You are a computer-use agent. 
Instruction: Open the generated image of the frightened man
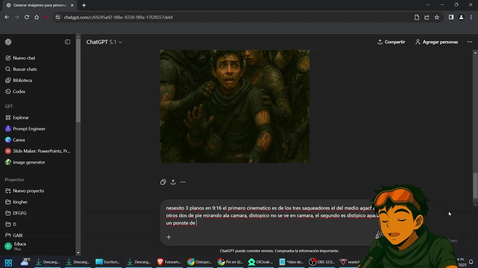(235, 106)
